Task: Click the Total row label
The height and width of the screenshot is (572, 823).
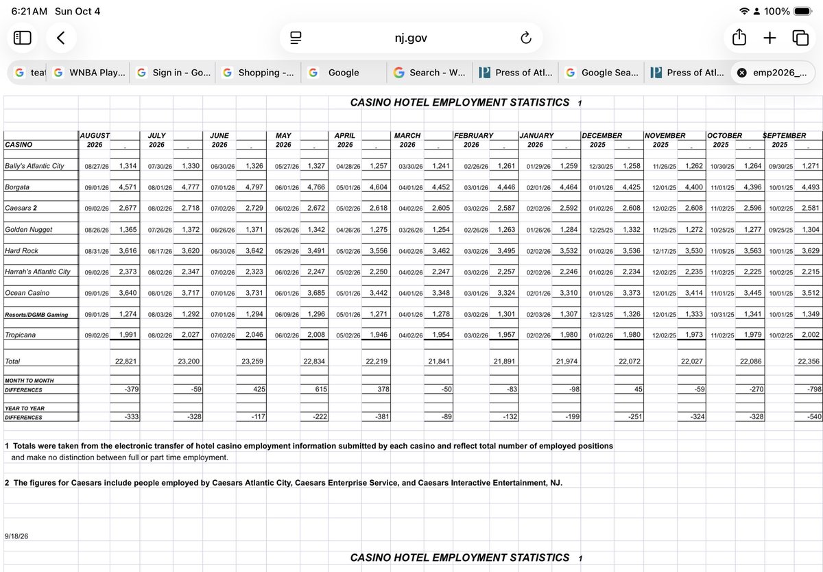Action: pyautogui.click(x=12, y=361)
